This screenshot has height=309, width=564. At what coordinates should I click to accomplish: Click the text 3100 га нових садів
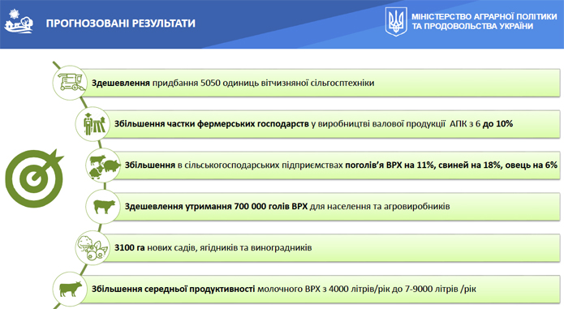[155, 248]
